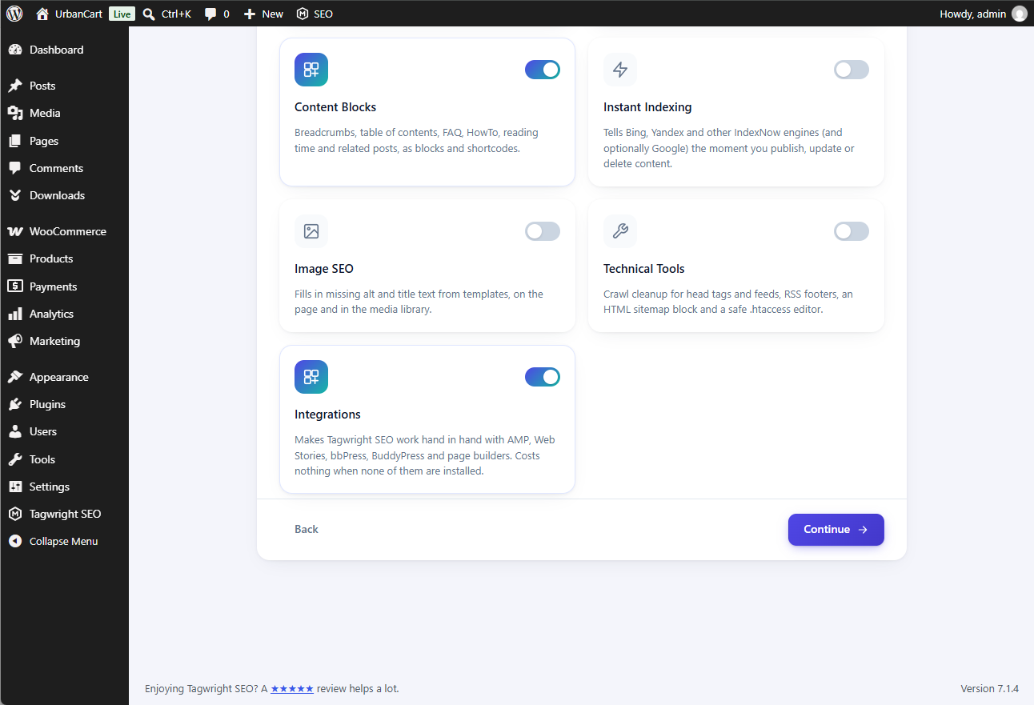Go to Pages in sidebar
1034x705 pixels.
pyautogui.click(x=64, y=141)
